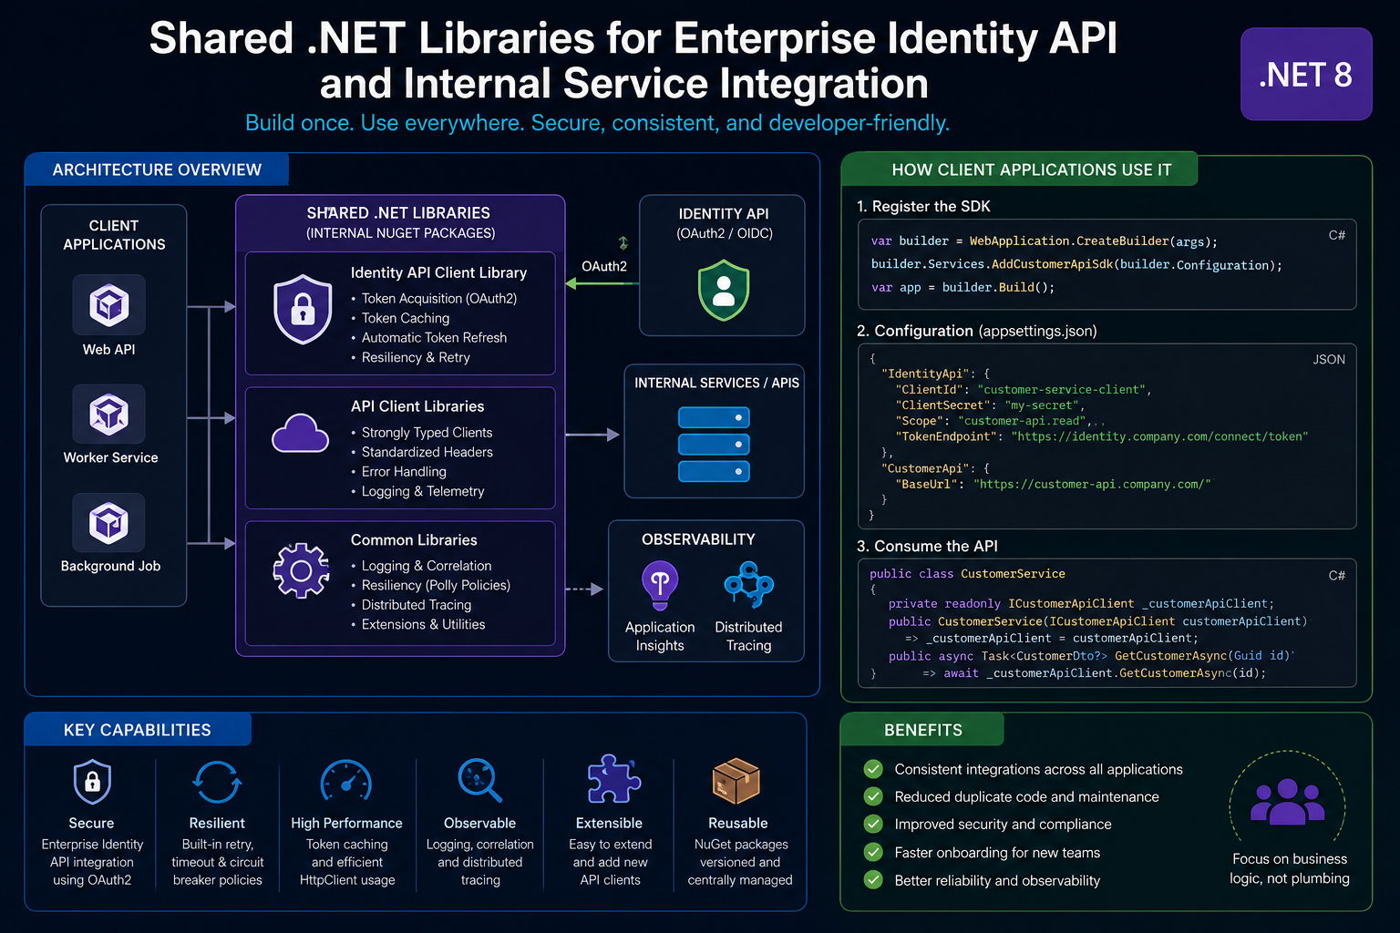Click the Extensible puzzle piece icon

tap(613, 779)
